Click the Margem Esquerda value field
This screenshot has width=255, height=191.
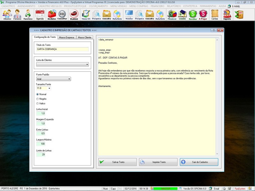pyautogui.click(x=41, y=124)
